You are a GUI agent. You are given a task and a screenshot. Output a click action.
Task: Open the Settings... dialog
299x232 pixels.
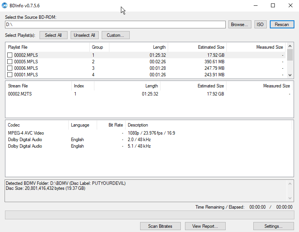[273, 226]
